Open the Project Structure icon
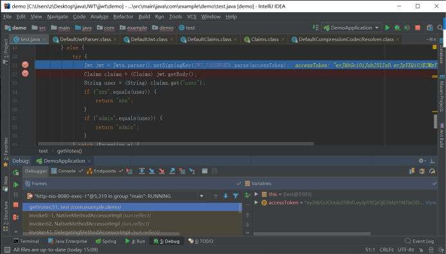446x254 pixels. (x=429, y=28)
